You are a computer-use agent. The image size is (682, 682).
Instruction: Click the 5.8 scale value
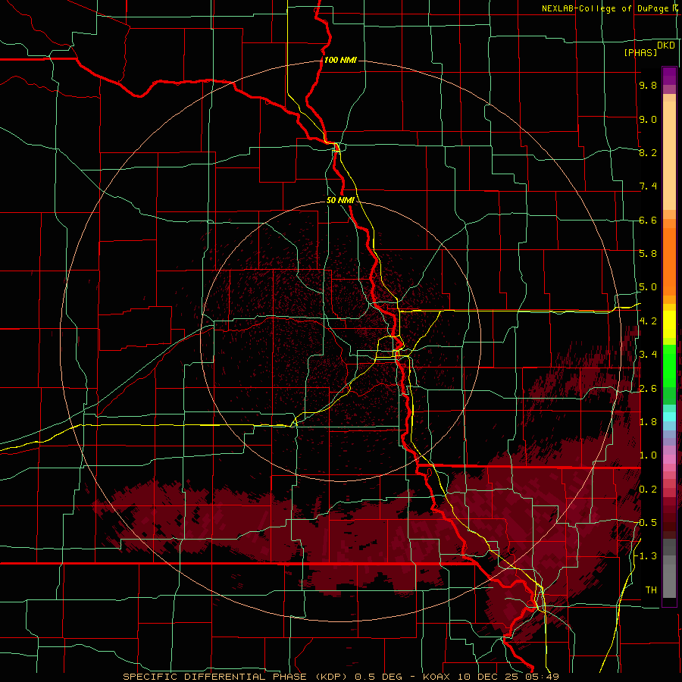pos(648,253)
